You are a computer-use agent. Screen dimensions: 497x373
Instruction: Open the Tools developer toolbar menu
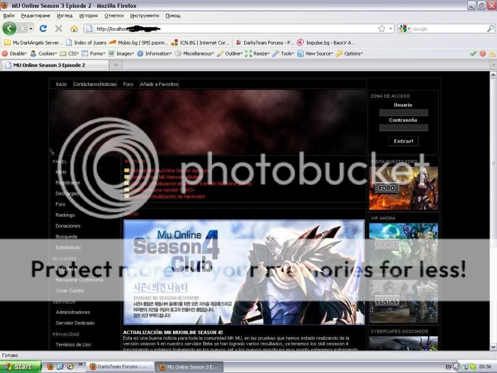283,53
